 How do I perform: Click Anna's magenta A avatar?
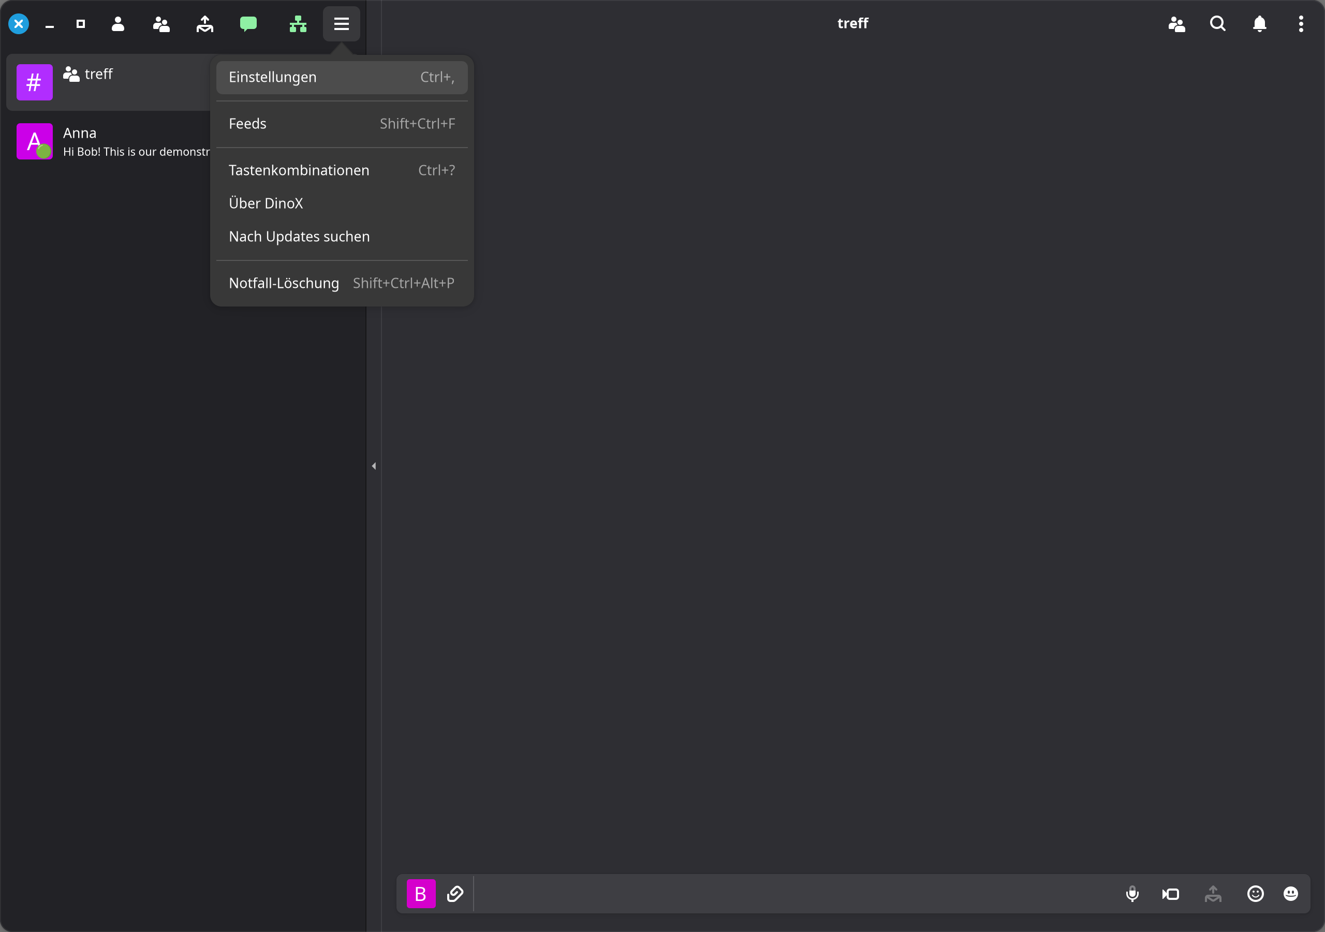[35, 141]
